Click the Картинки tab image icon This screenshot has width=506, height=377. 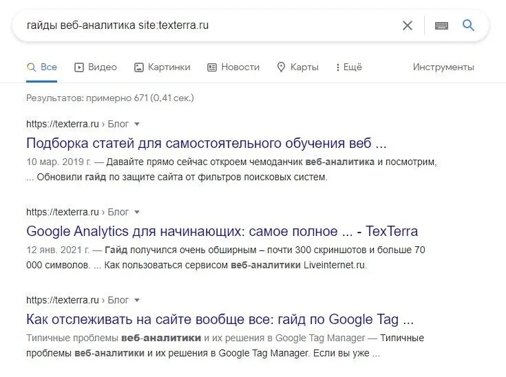pyautogui.click(x=139, y=67)
